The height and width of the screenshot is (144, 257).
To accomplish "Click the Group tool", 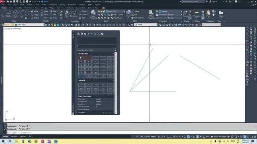I will tap(185, 14).
